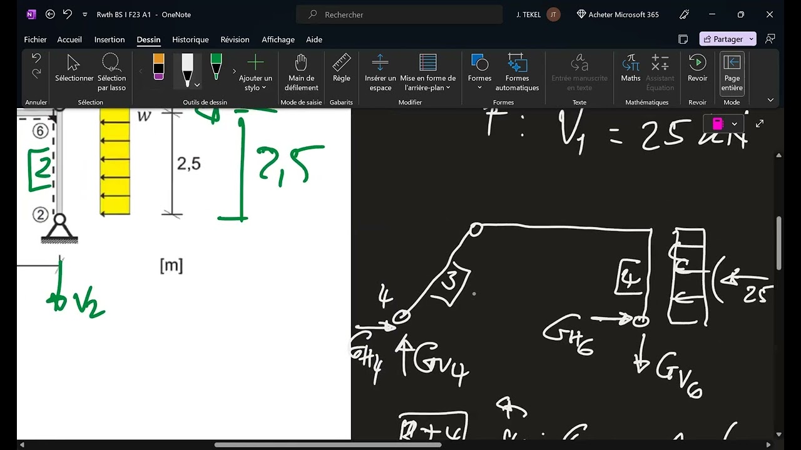Open white pen options dropdown arrow
This screenshot has width=801, height=450.
click(x=197, y=84)
